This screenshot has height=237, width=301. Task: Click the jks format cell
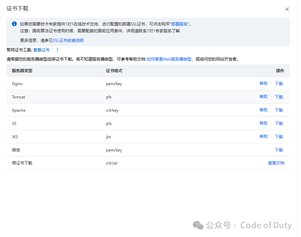point(108,137)
